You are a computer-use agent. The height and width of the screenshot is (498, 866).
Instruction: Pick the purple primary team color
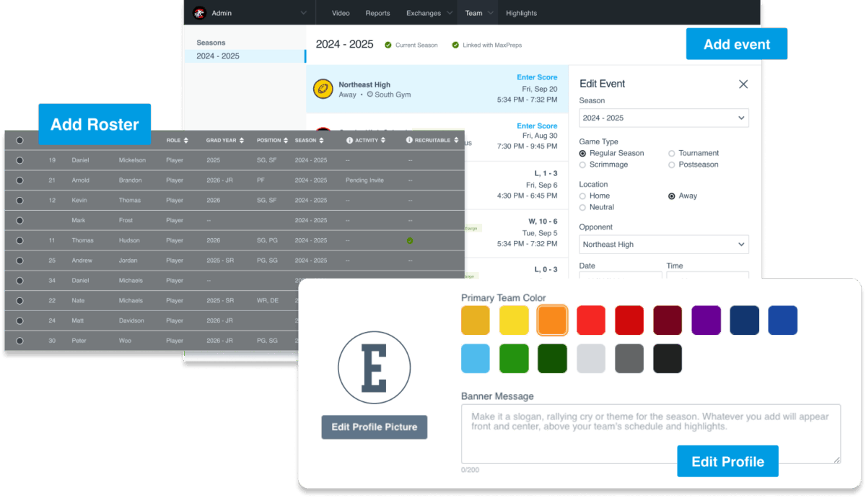(x=706, y=320)
